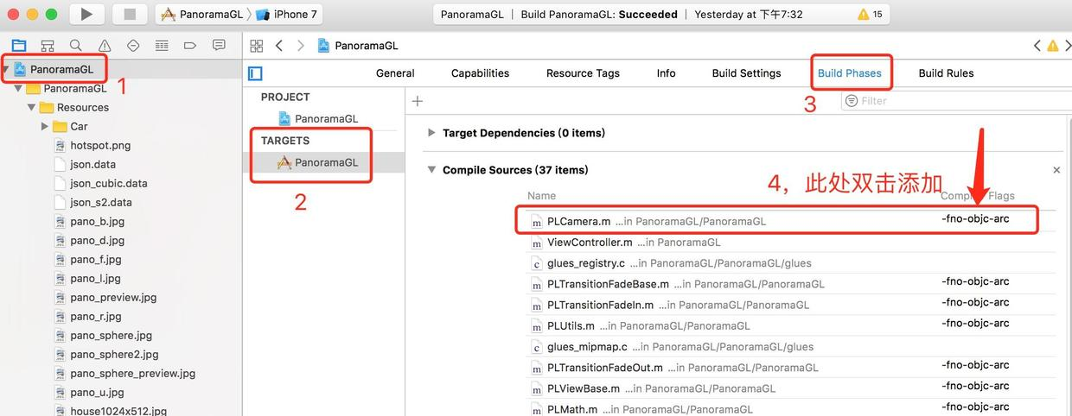Collapse the PanoramaGL group folder
Viewport: 1072px width, 416px height.
pos(18,88)
